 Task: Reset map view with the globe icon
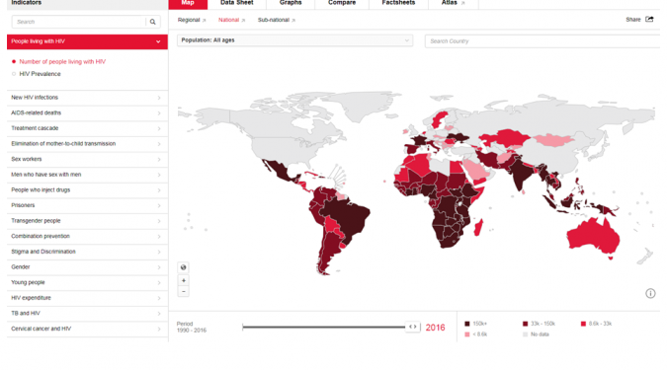184,267
